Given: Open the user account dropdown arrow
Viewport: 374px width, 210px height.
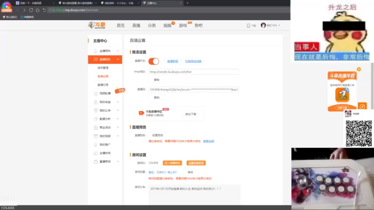Looking at the screenshot, I should click(x=279, y=25).
